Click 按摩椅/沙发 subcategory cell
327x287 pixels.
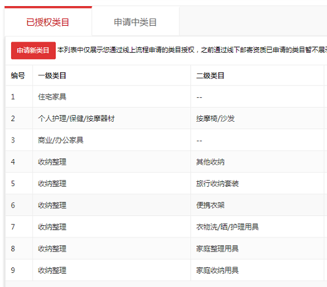click(x=216, y=119)
